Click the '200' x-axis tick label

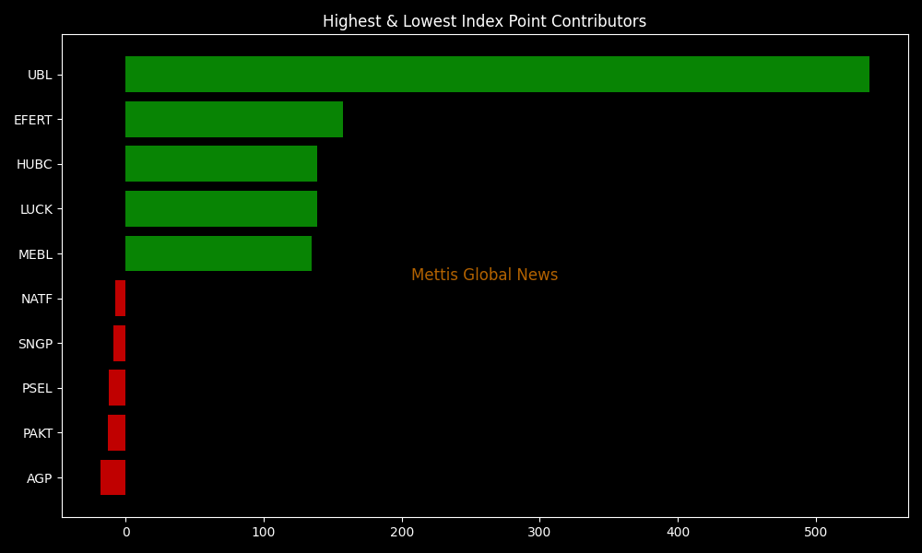402,533
